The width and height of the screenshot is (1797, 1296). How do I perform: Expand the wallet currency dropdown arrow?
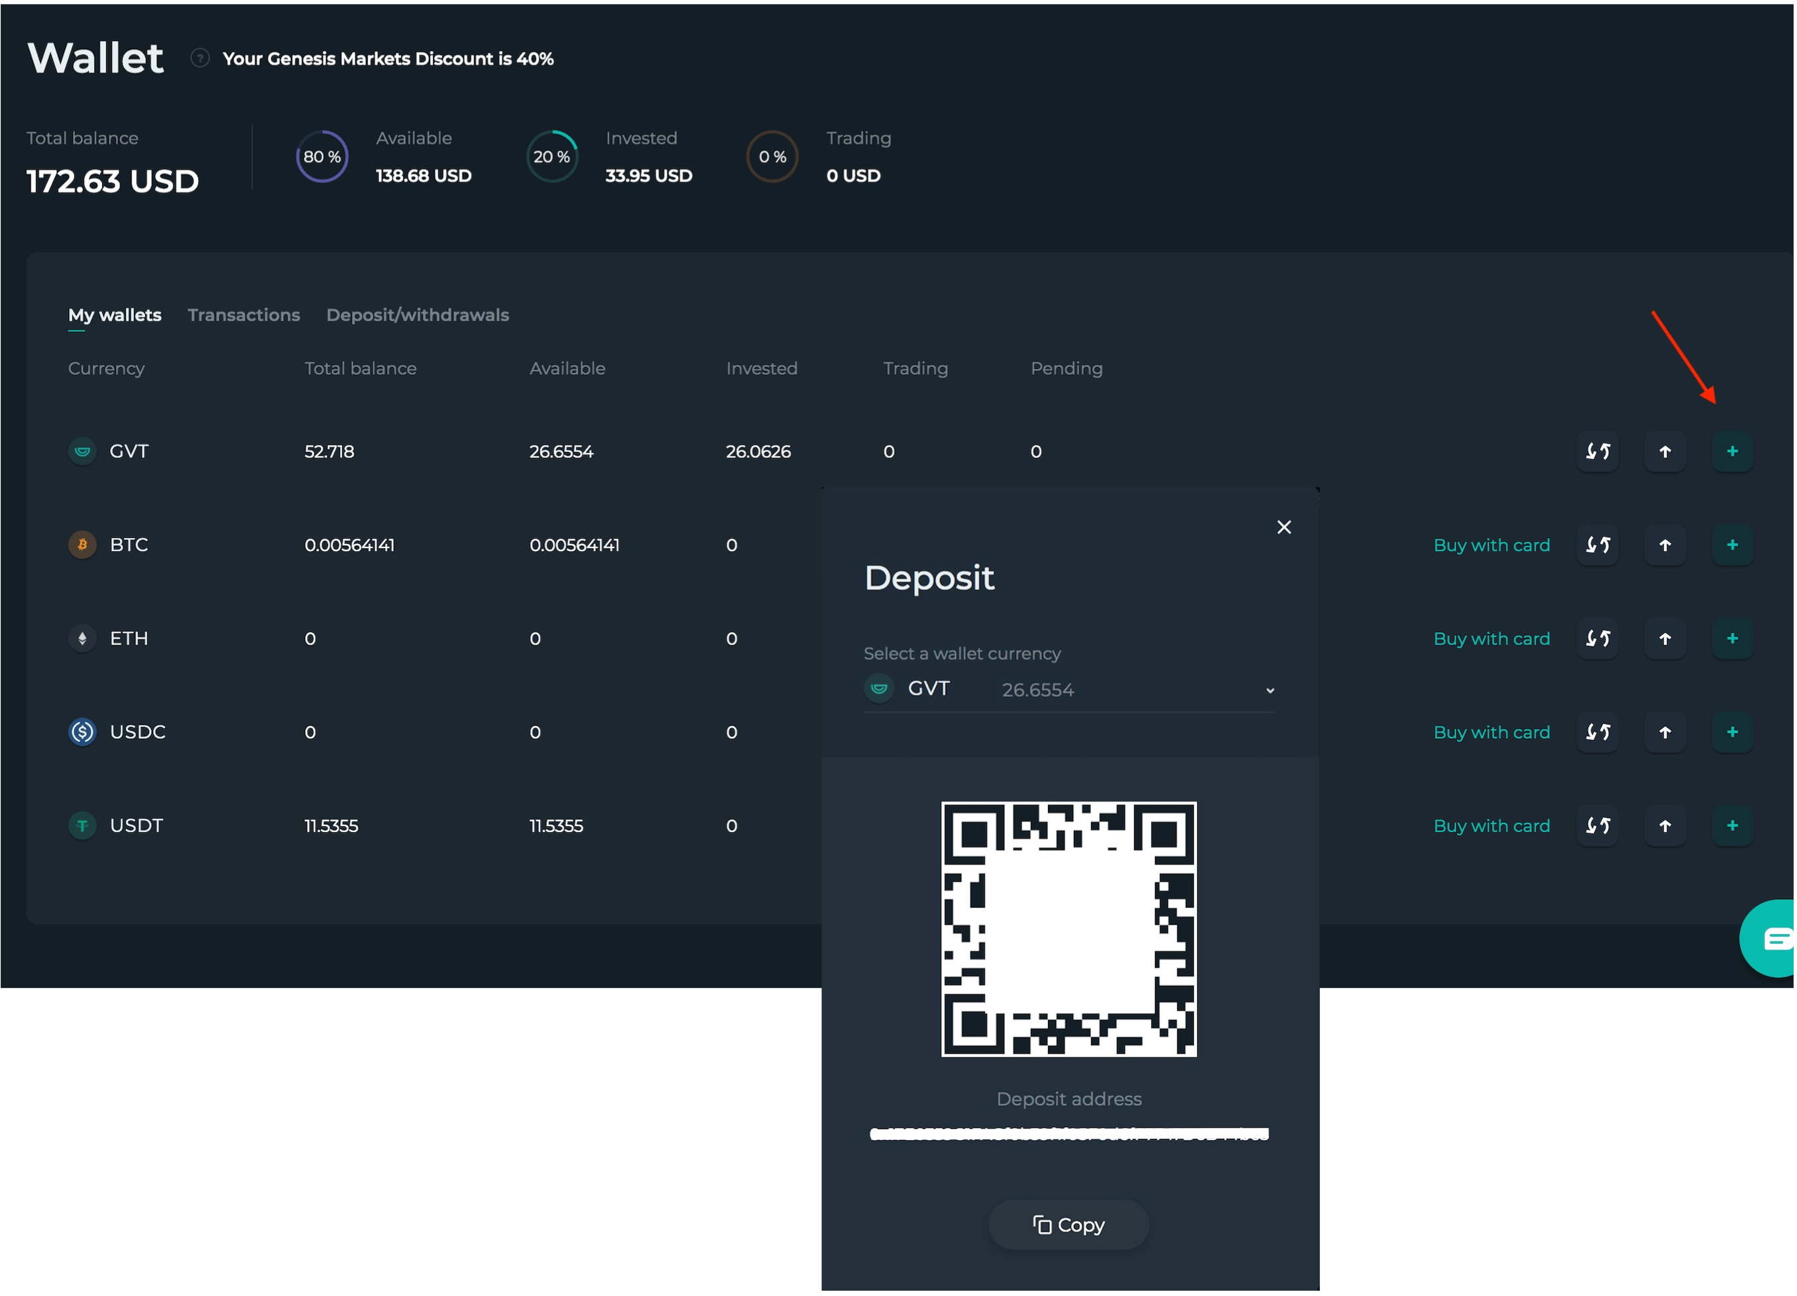pos(1270,691)
